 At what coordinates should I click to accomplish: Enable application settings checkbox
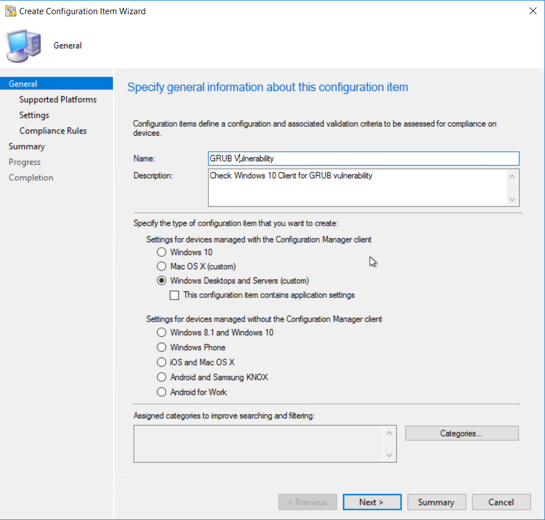click(x=175, y=295)
